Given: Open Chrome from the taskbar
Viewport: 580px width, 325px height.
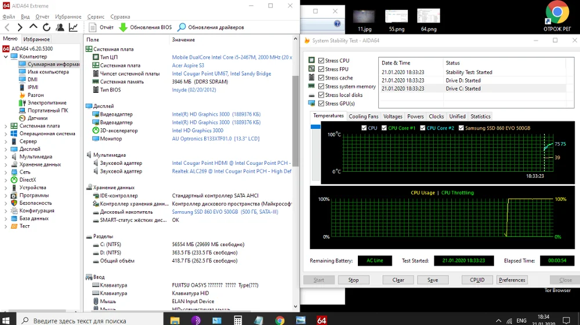Looking at the screenshot, I should [x=280, y=320].
